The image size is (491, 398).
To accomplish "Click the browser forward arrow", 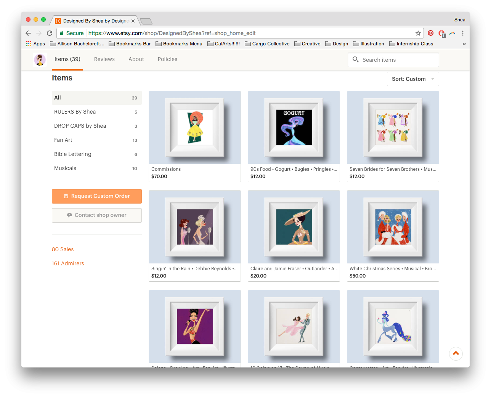I will (x=39, y=33).
